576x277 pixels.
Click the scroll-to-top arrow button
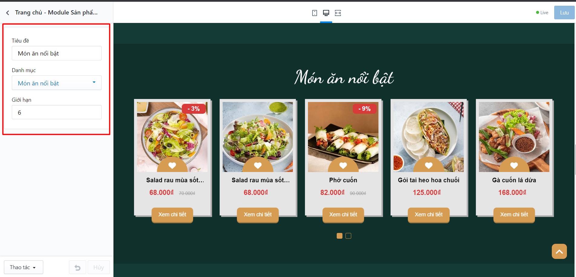[x=559, y=251]
